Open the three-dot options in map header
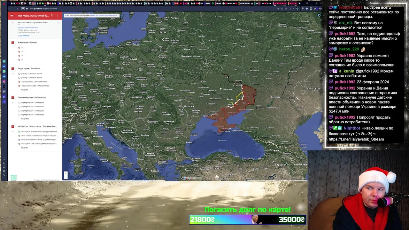 [58, 15]
